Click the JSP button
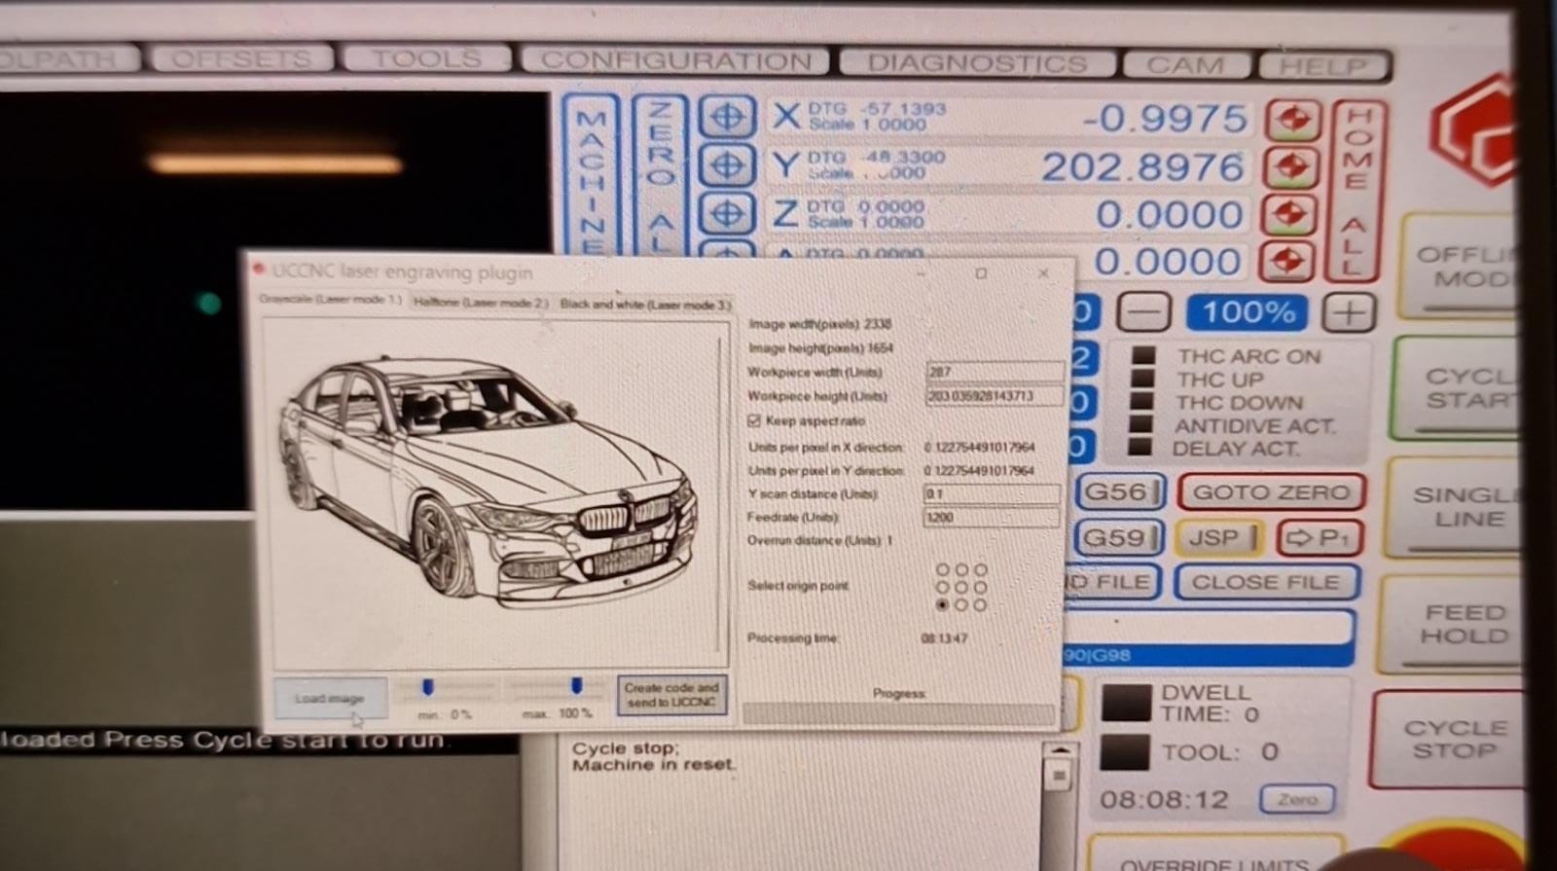Screen dimensions: 1557x871 pos(1219,537)
